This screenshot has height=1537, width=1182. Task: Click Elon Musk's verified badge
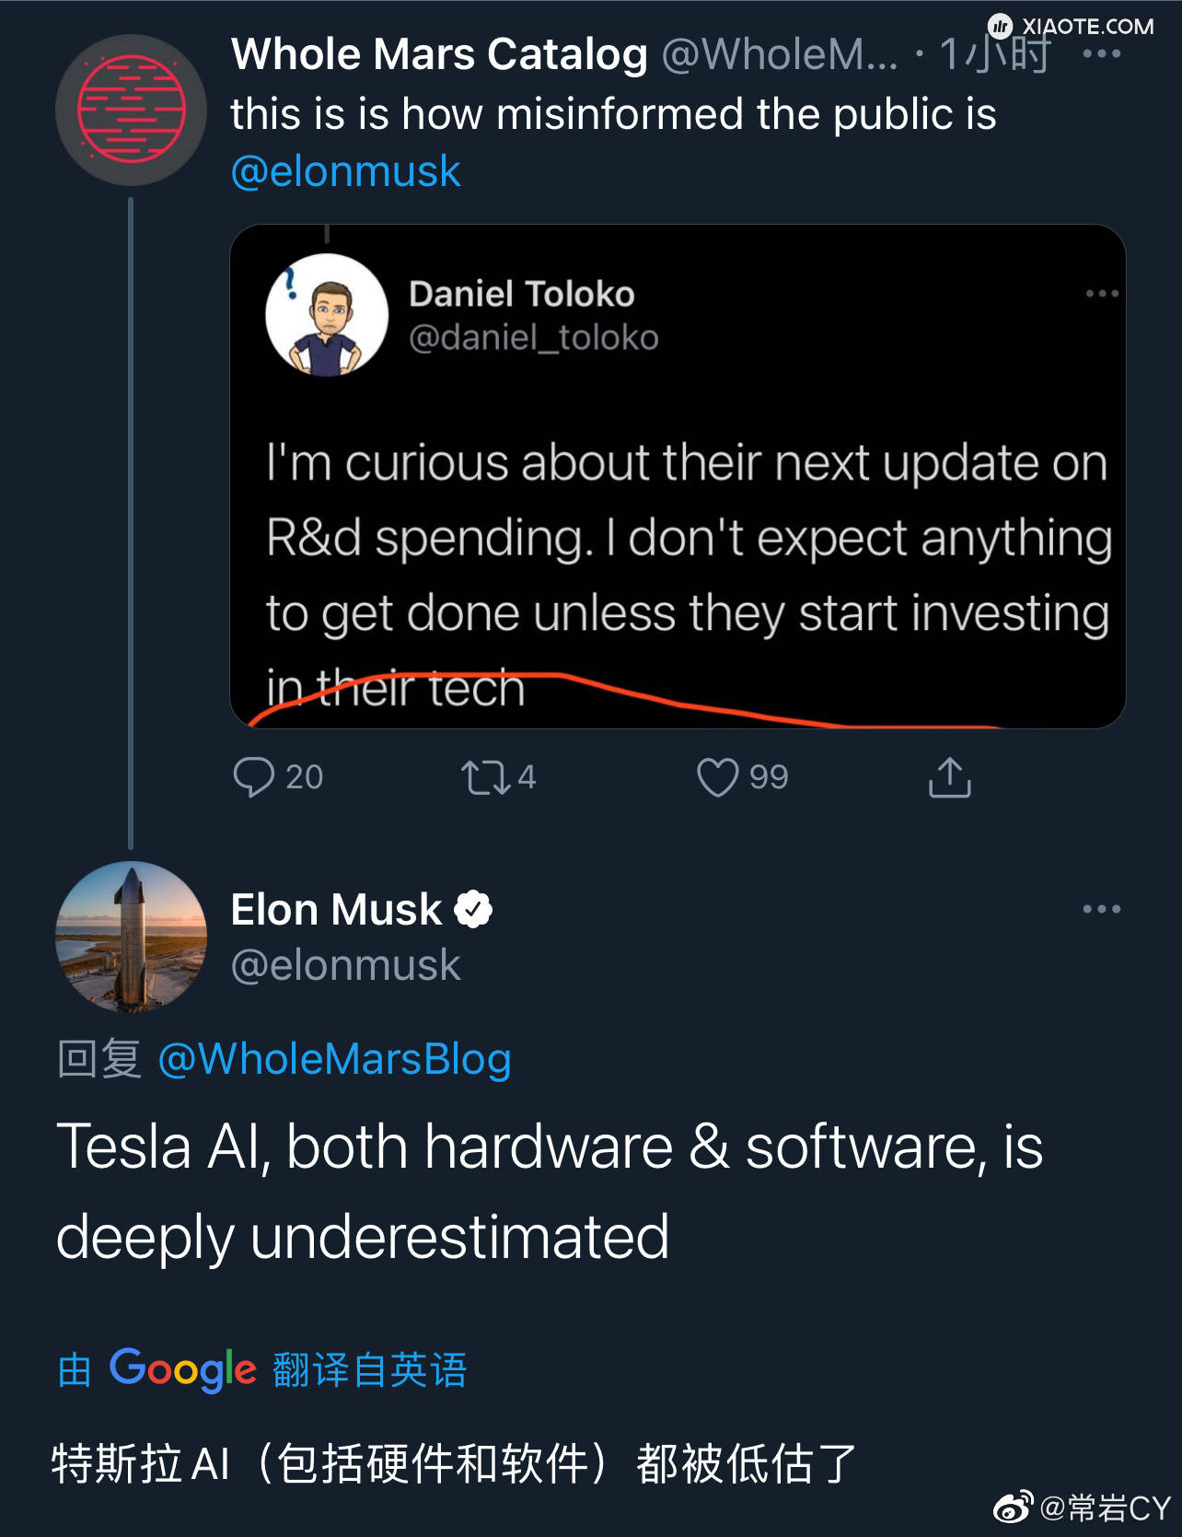click(473, 910)
